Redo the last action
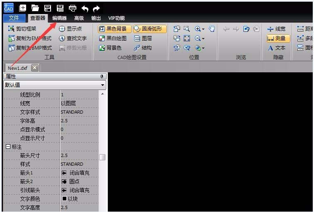Screen dimensions: 314x212 97,9
